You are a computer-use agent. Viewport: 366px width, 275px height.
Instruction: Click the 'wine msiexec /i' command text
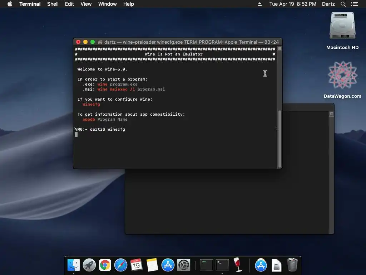pos(116,89)
